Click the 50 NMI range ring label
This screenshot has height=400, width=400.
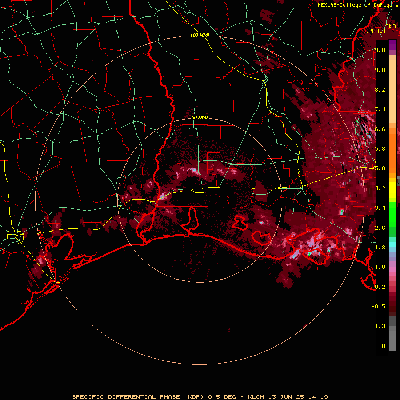click(200, 117)
